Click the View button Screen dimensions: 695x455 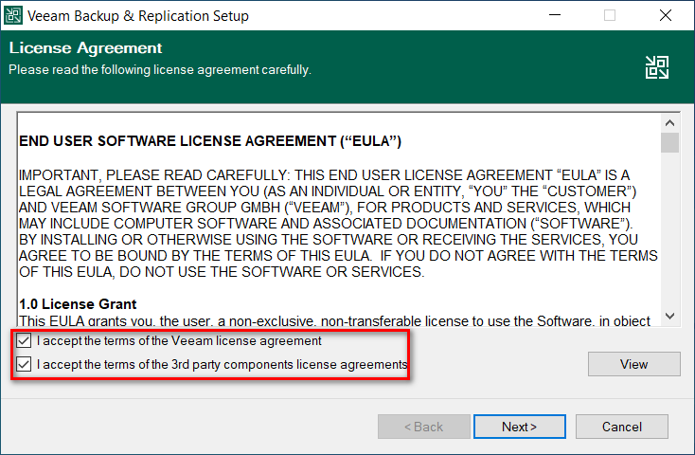pos(633,364)
